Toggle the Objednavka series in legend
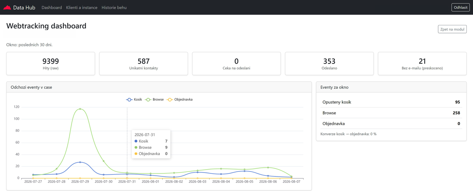Screen dimensions: 473x191 tap(180, 99)
